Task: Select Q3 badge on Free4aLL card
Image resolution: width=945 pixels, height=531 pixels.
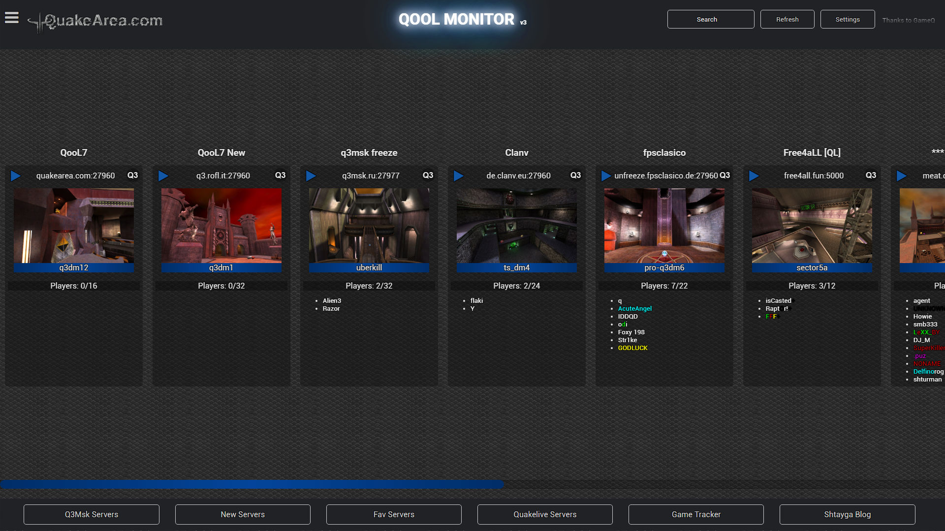Action: [871, 176]
